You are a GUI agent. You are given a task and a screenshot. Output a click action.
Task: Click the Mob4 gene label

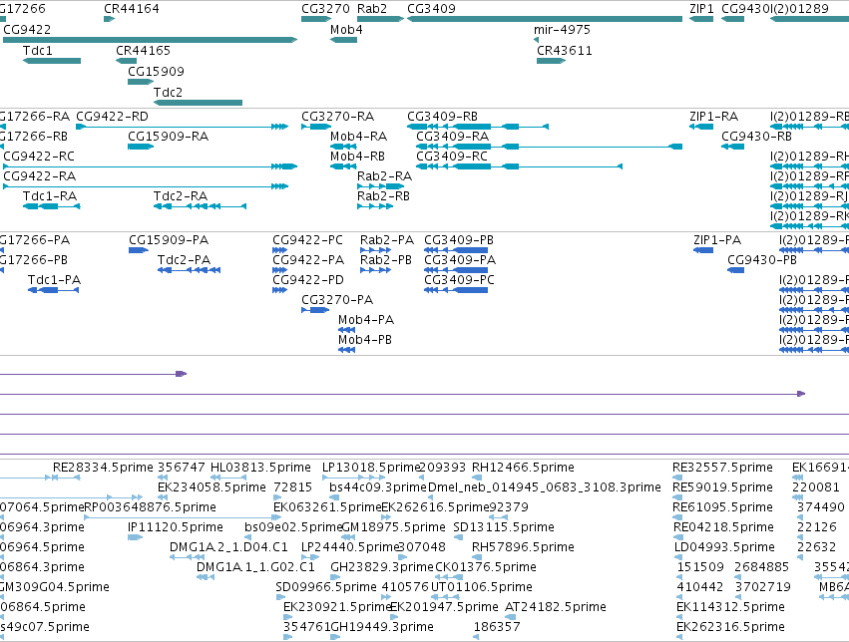(x=346, y=29)
